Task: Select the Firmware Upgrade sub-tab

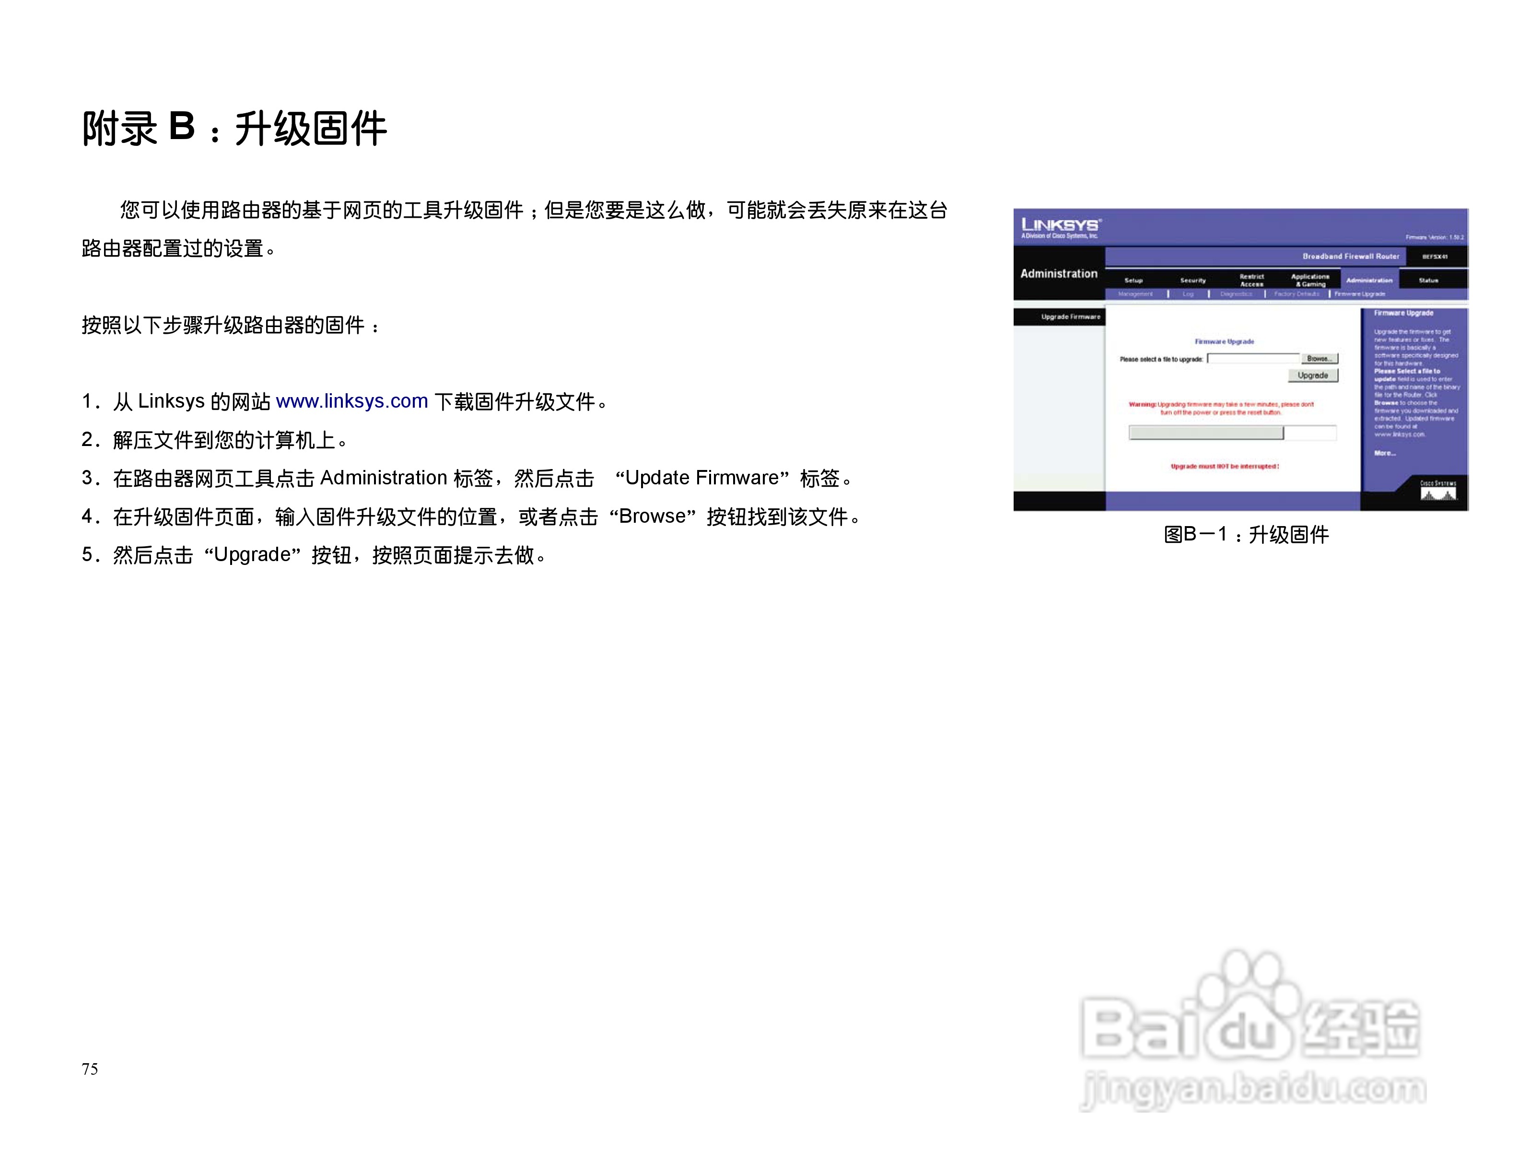Action: (1360, 294)
